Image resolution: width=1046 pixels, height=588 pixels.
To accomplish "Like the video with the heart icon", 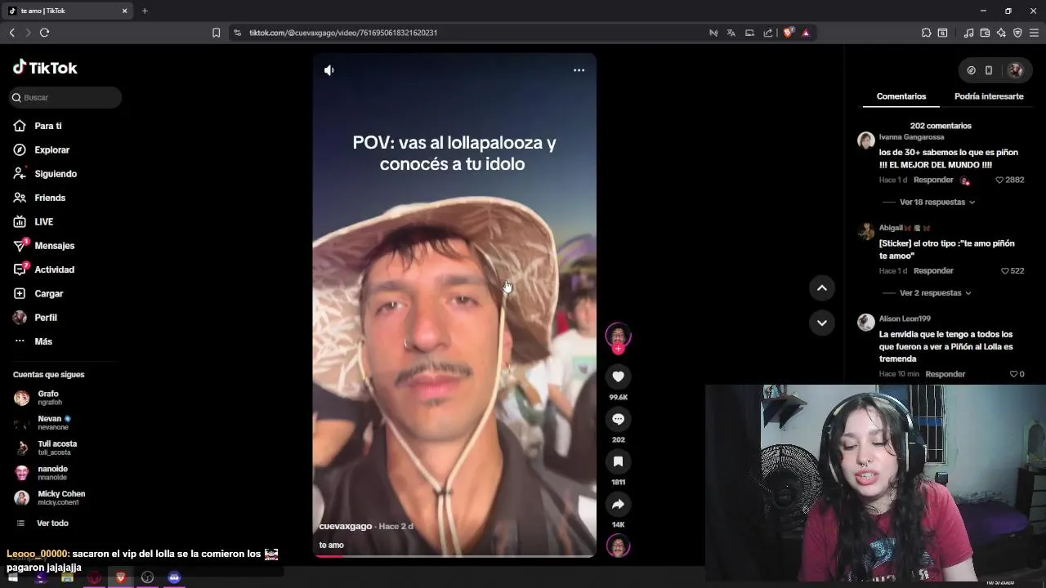I will 618,376.
